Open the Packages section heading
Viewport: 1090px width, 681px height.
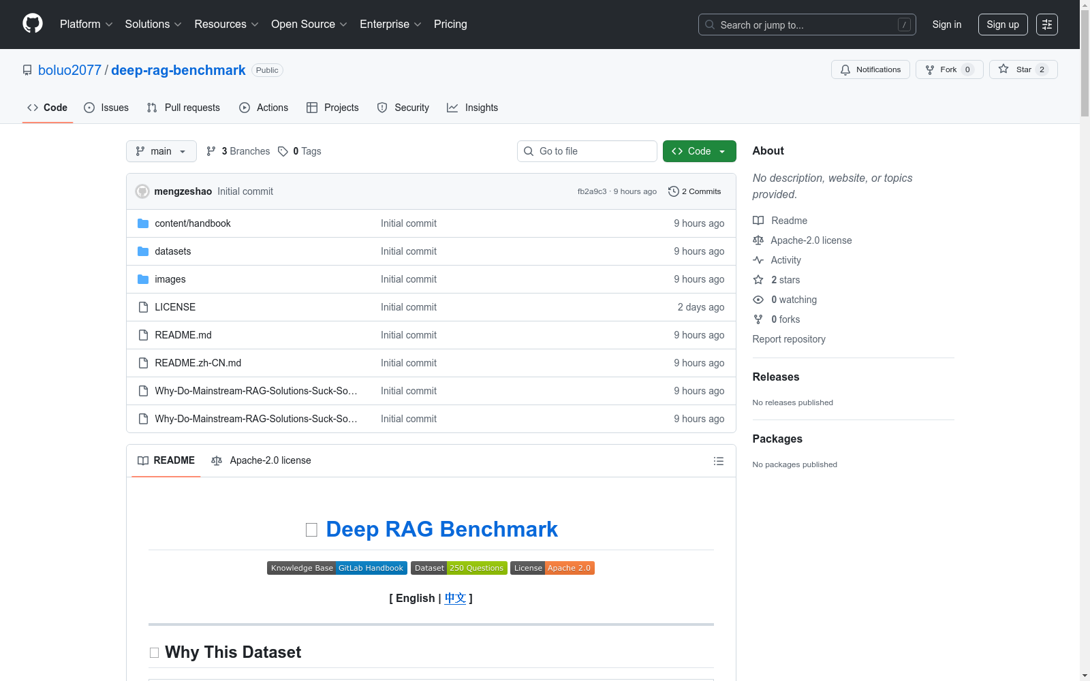pyautogui.click(x=777, y=439)
